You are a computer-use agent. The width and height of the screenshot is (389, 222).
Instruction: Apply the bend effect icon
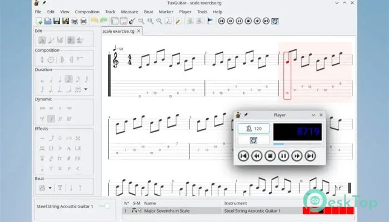tap(51, 138)
